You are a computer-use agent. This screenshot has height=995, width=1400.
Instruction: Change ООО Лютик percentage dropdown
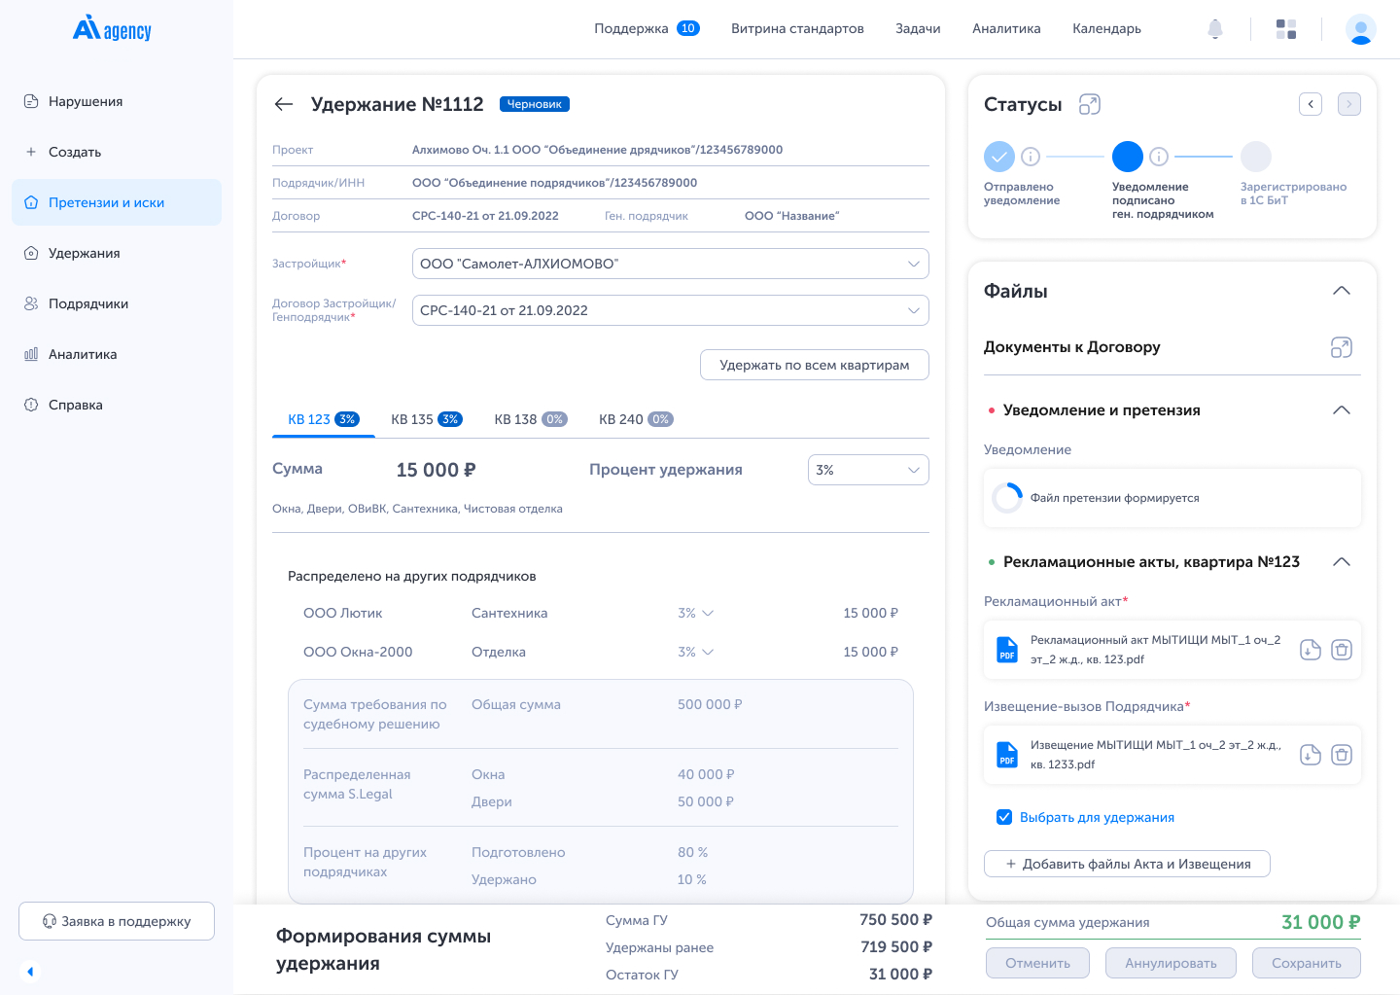696,613
